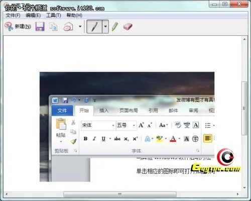This screenshot has height=201, width=251.
Task: Click the Format Painter brush icon
Action: coord(73,141)
